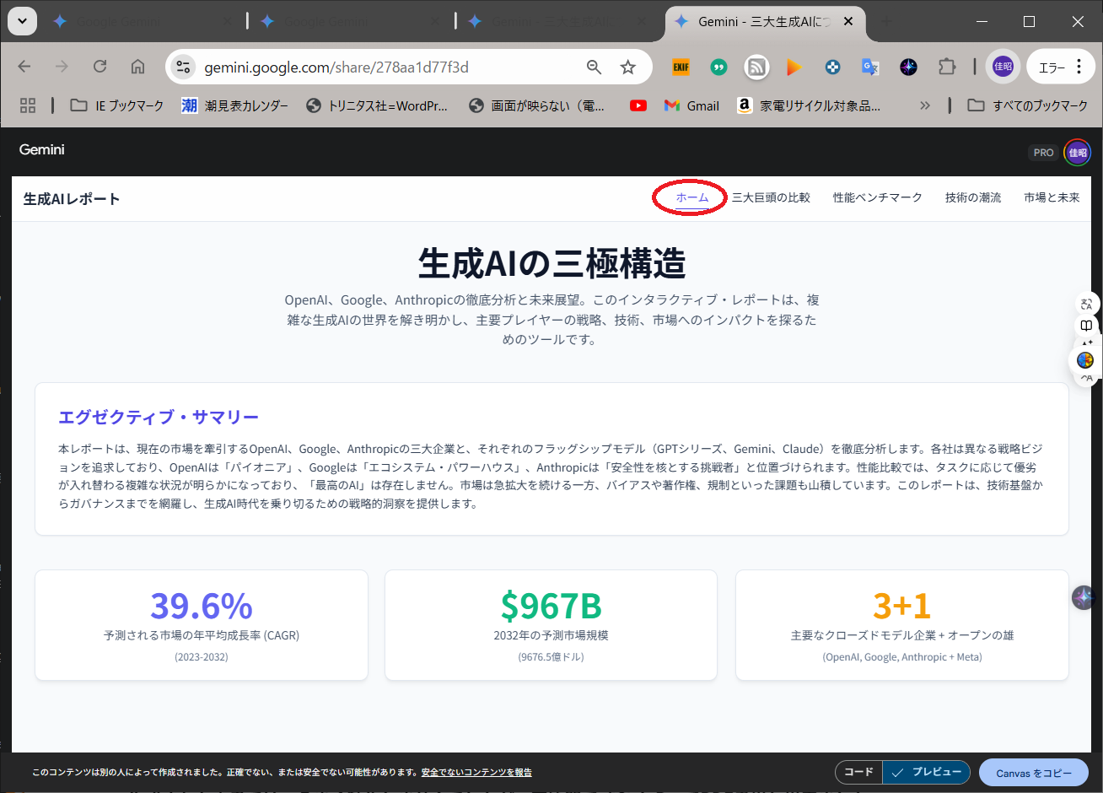Close the active Gemini 三大生成AI tab
This screenshot has height=793, width=1103.
848,22
